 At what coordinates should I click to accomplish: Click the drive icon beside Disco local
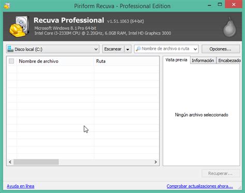[10, 49]
